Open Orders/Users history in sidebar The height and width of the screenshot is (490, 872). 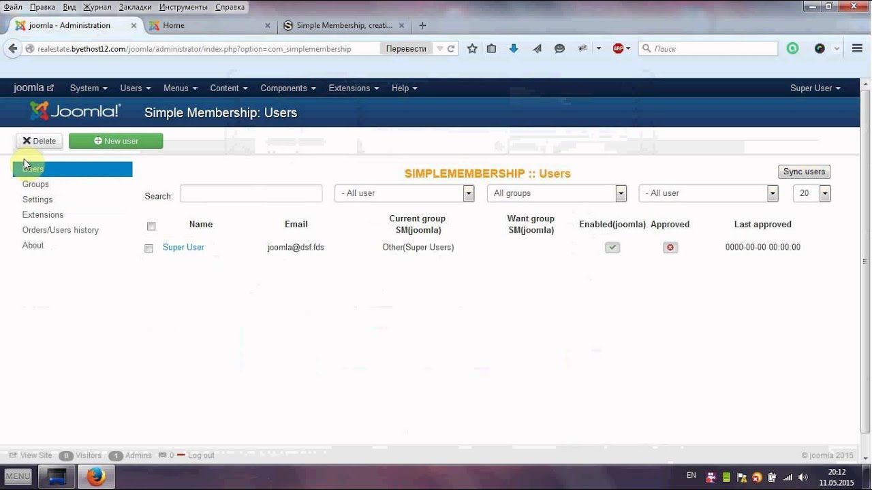tap(61, 230)
